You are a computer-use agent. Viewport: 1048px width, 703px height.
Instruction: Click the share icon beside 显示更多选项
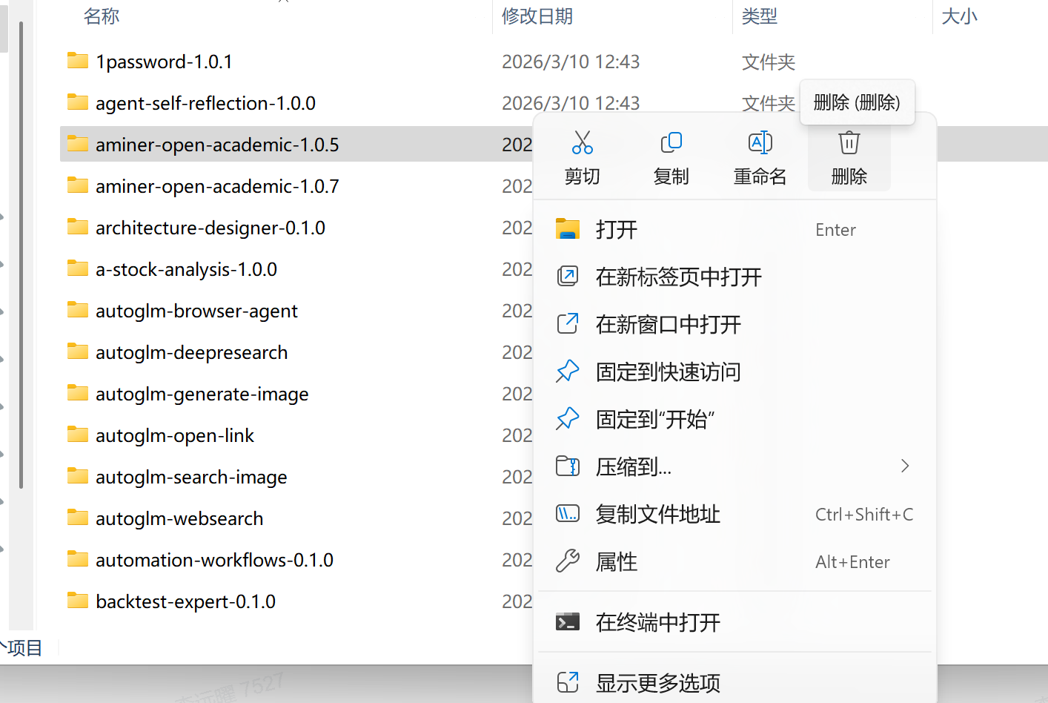tap(568, 681)
